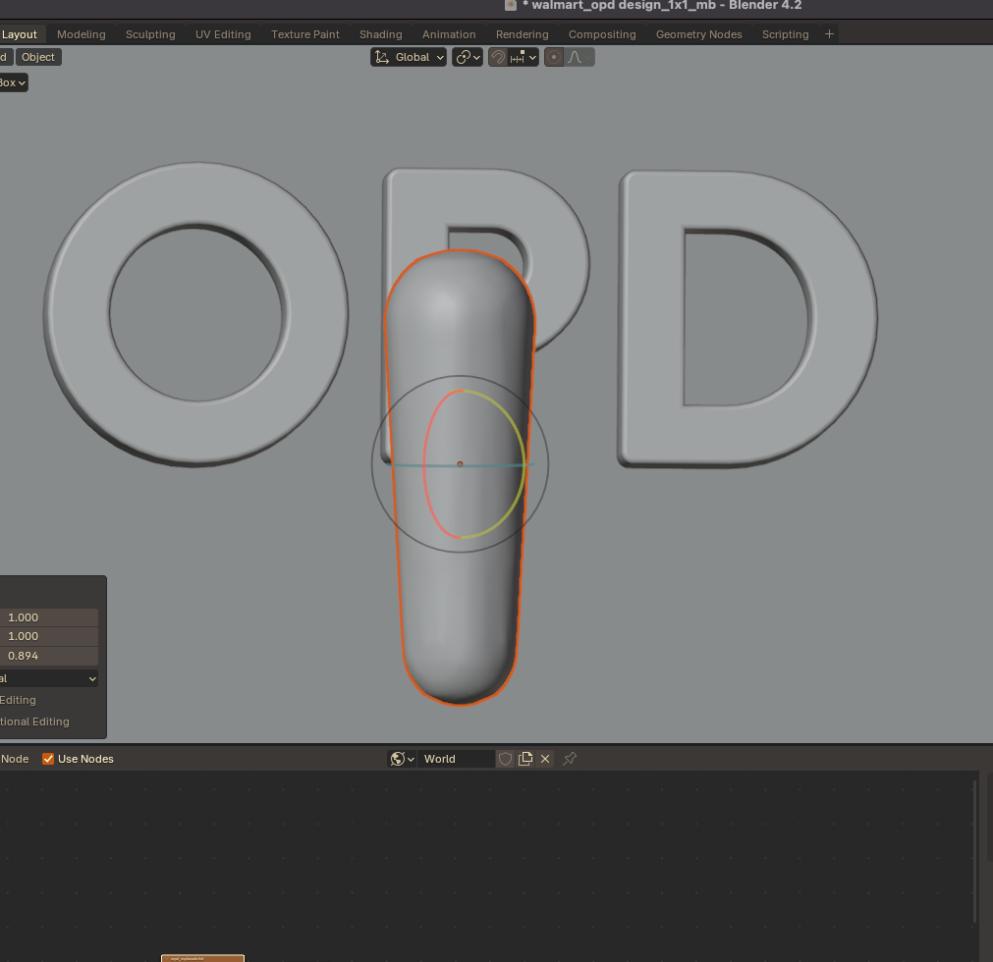Open the proportional falloff curve dropdown
The image size is (993, 962).
[x=579, y=57]
